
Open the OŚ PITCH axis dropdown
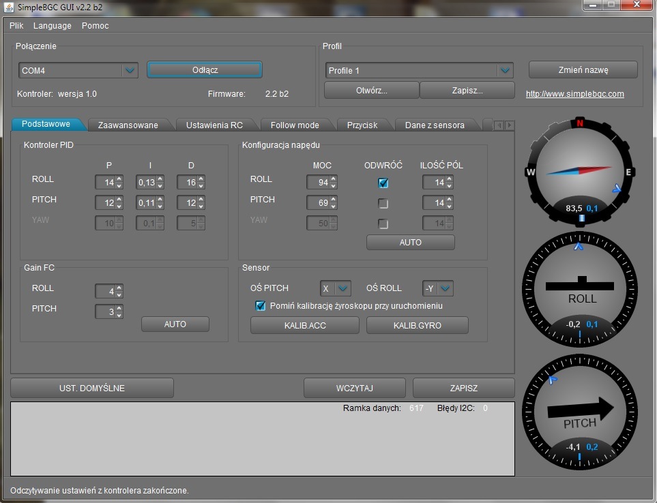(x=343, y=288)
